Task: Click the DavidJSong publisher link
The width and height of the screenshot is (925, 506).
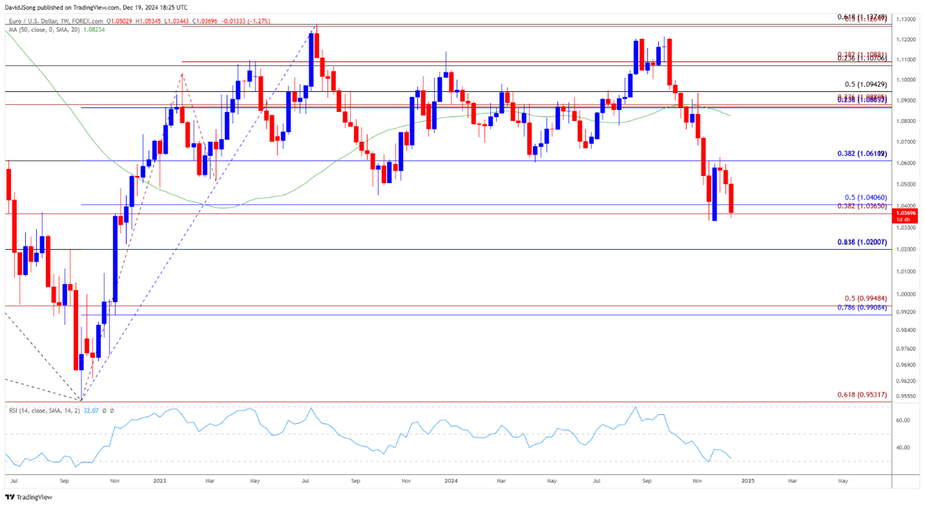Action: [19, 6]
